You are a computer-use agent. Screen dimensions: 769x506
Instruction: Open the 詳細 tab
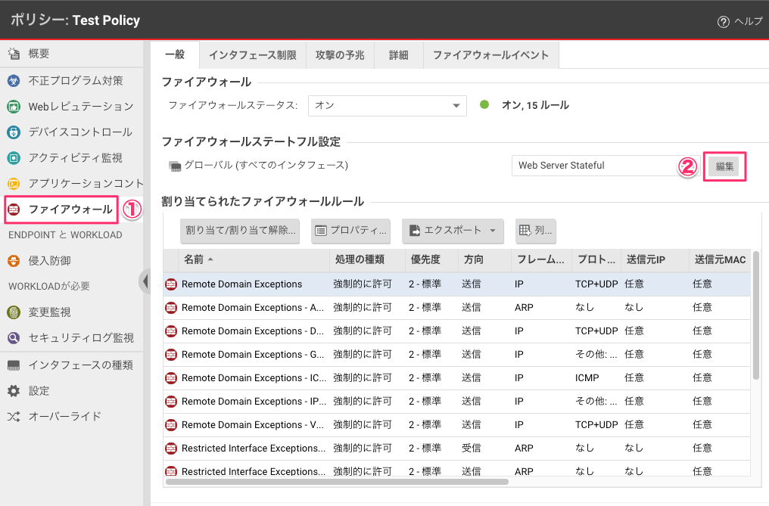point(399,55)
